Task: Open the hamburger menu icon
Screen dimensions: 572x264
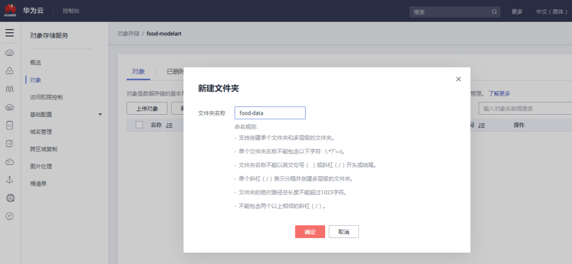Action: click(10, 33)
